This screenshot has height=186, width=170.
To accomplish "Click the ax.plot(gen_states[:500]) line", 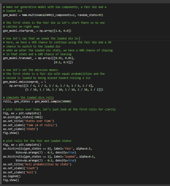I will pyautogui.click(x=23, y=117).
